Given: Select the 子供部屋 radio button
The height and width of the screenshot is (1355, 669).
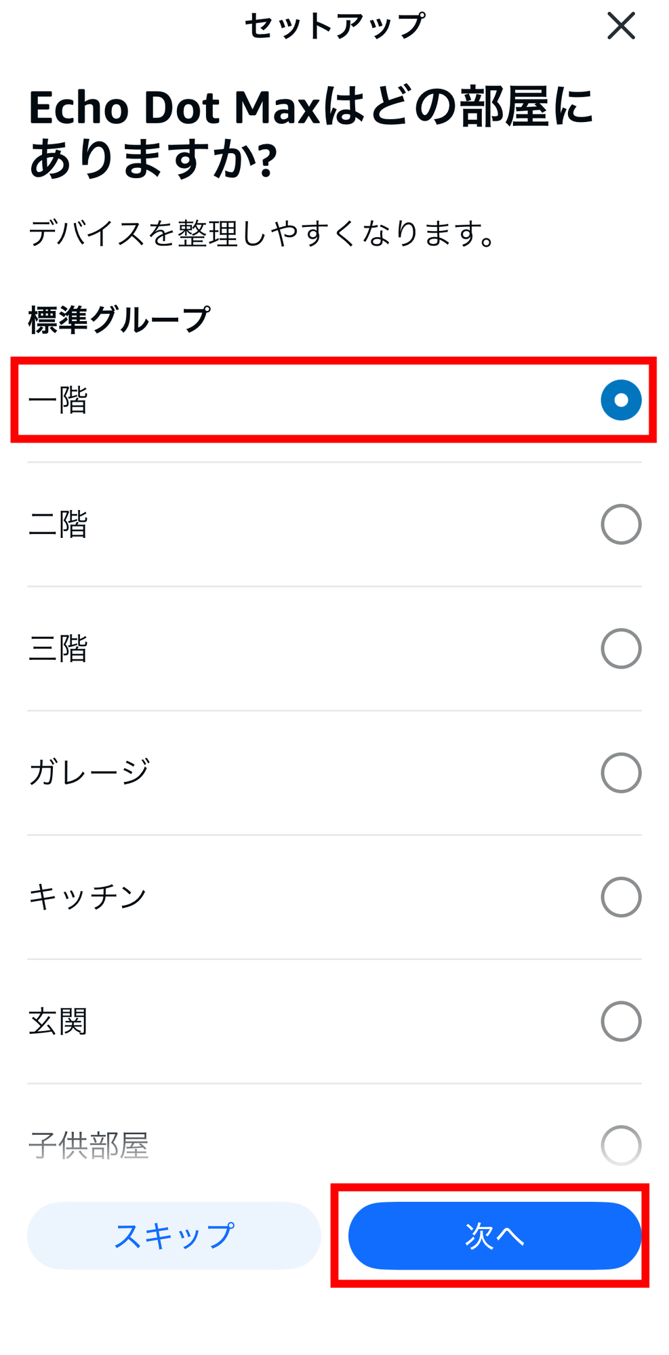Looking at the screenshot, I should (620, 1145).
